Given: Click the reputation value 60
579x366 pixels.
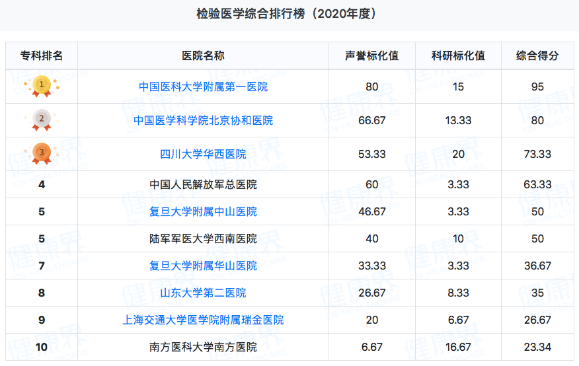Looking at the screenshot, I should (x=372, y=184).
